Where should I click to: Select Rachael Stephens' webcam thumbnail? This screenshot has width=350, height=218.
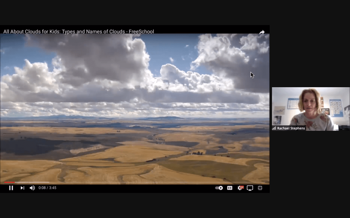[x=310, y=107]
